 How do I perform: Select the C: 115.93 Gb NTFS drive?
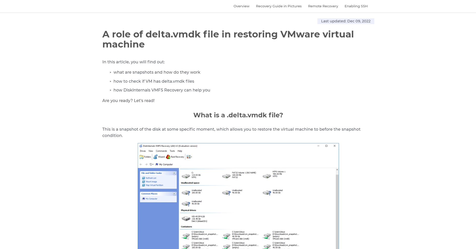tap(191, 175)
